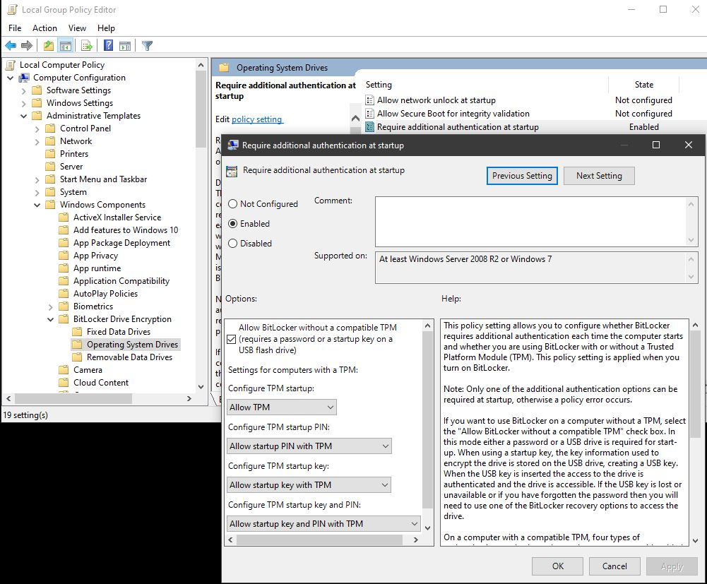Image resolution: width=707 pixels, height=584 pixels.
Task: Select the Disabled radio button
Action: pyautogui.click(x=232, y=244)
